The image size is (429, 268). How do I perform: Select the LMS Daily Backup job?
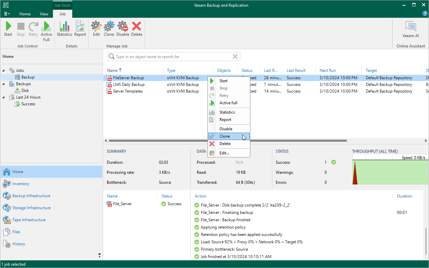(x=128, y=85)
